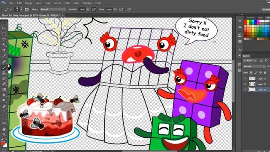Open the Edit menu
Image resolution: width=270 pixels, height=152 pixels.
[x=19, y=3]
